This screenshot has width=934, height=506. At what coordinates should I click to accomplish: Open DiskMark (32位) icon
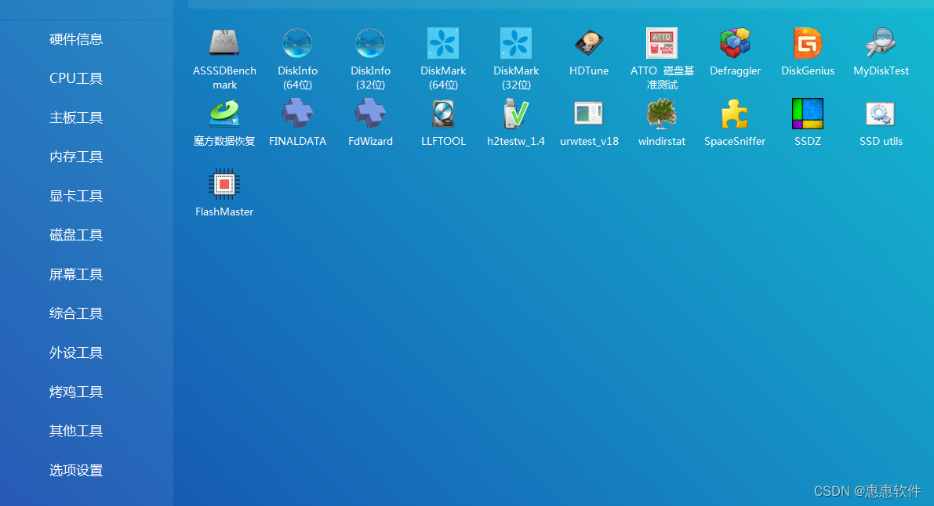click(516, 43)
